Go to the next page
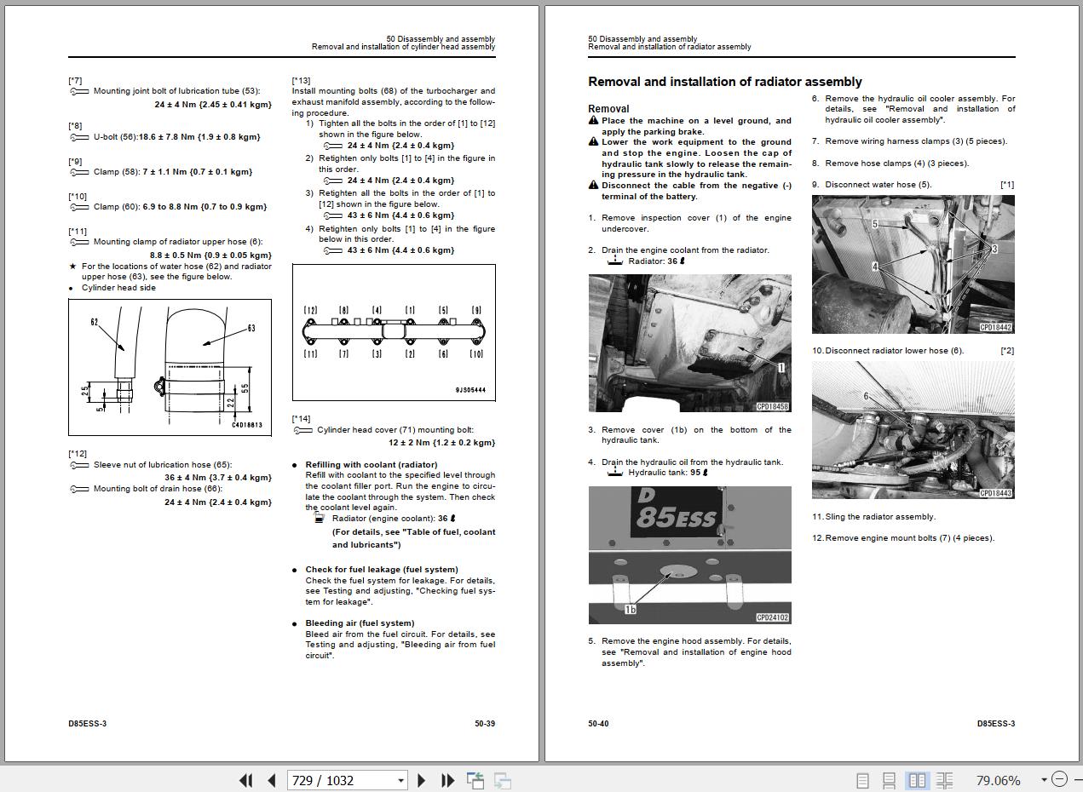This screenshot has width=1083, height=792. point(422,780)
